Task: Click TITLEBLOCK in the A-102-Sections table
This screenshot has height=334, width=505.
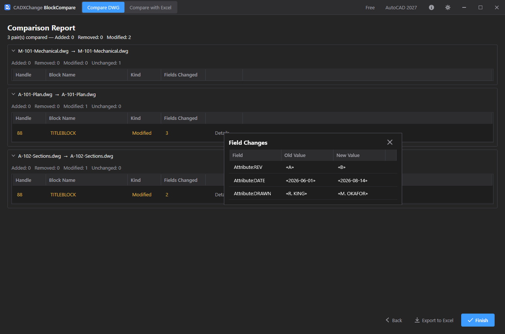Action: [63, 194]
